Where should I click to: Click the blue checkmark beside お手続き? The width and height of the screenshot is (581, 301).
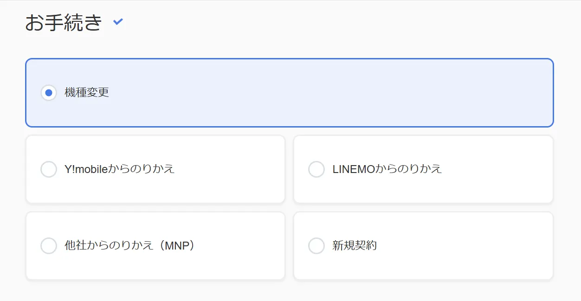click(118, 21)
